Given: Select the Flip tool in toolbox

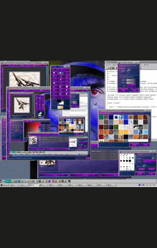Looking at the screenshot, I should pos(61,83).
